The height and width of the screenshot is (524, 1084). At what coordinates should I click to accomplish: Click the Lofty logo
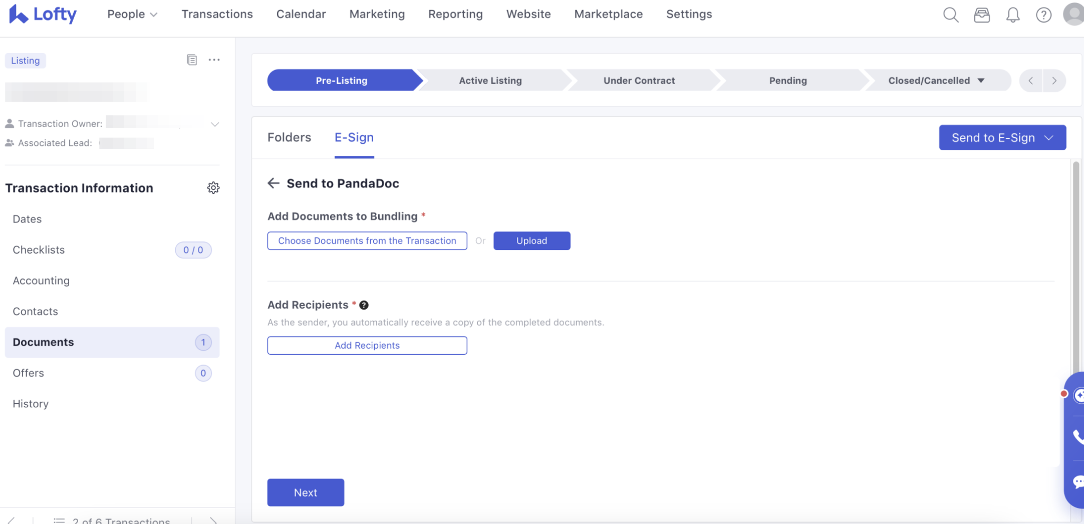[43, 14]
